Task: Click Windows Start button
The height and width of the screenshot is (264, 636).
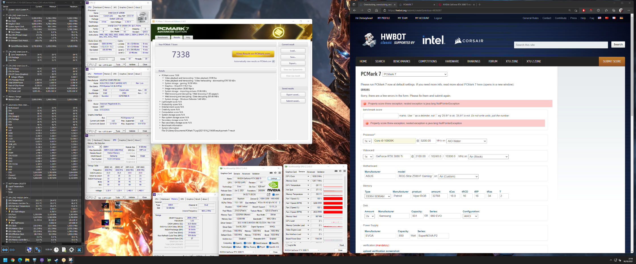Action: pyautogui.click(x=5, y=260)
